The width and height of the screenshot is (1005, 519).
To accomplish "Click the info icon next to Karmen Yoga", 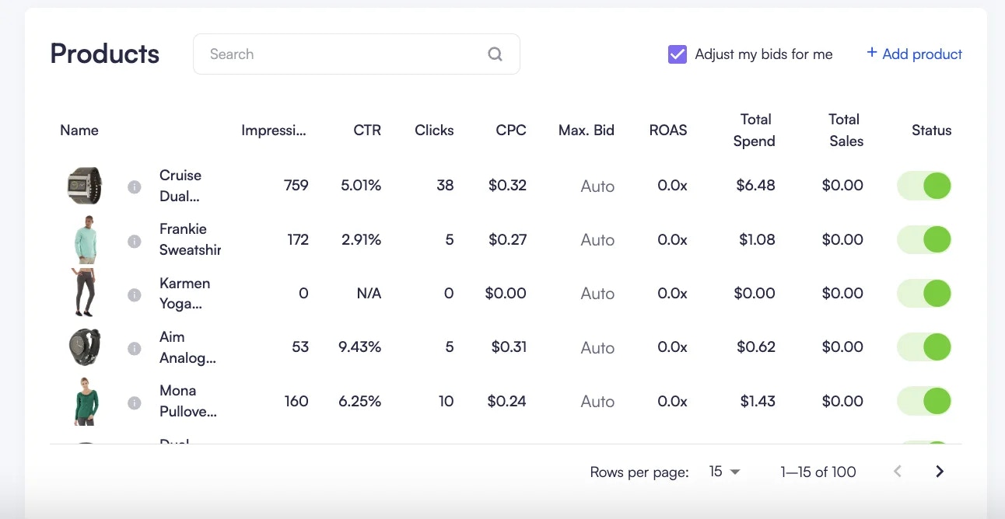I will coord(134,294).
